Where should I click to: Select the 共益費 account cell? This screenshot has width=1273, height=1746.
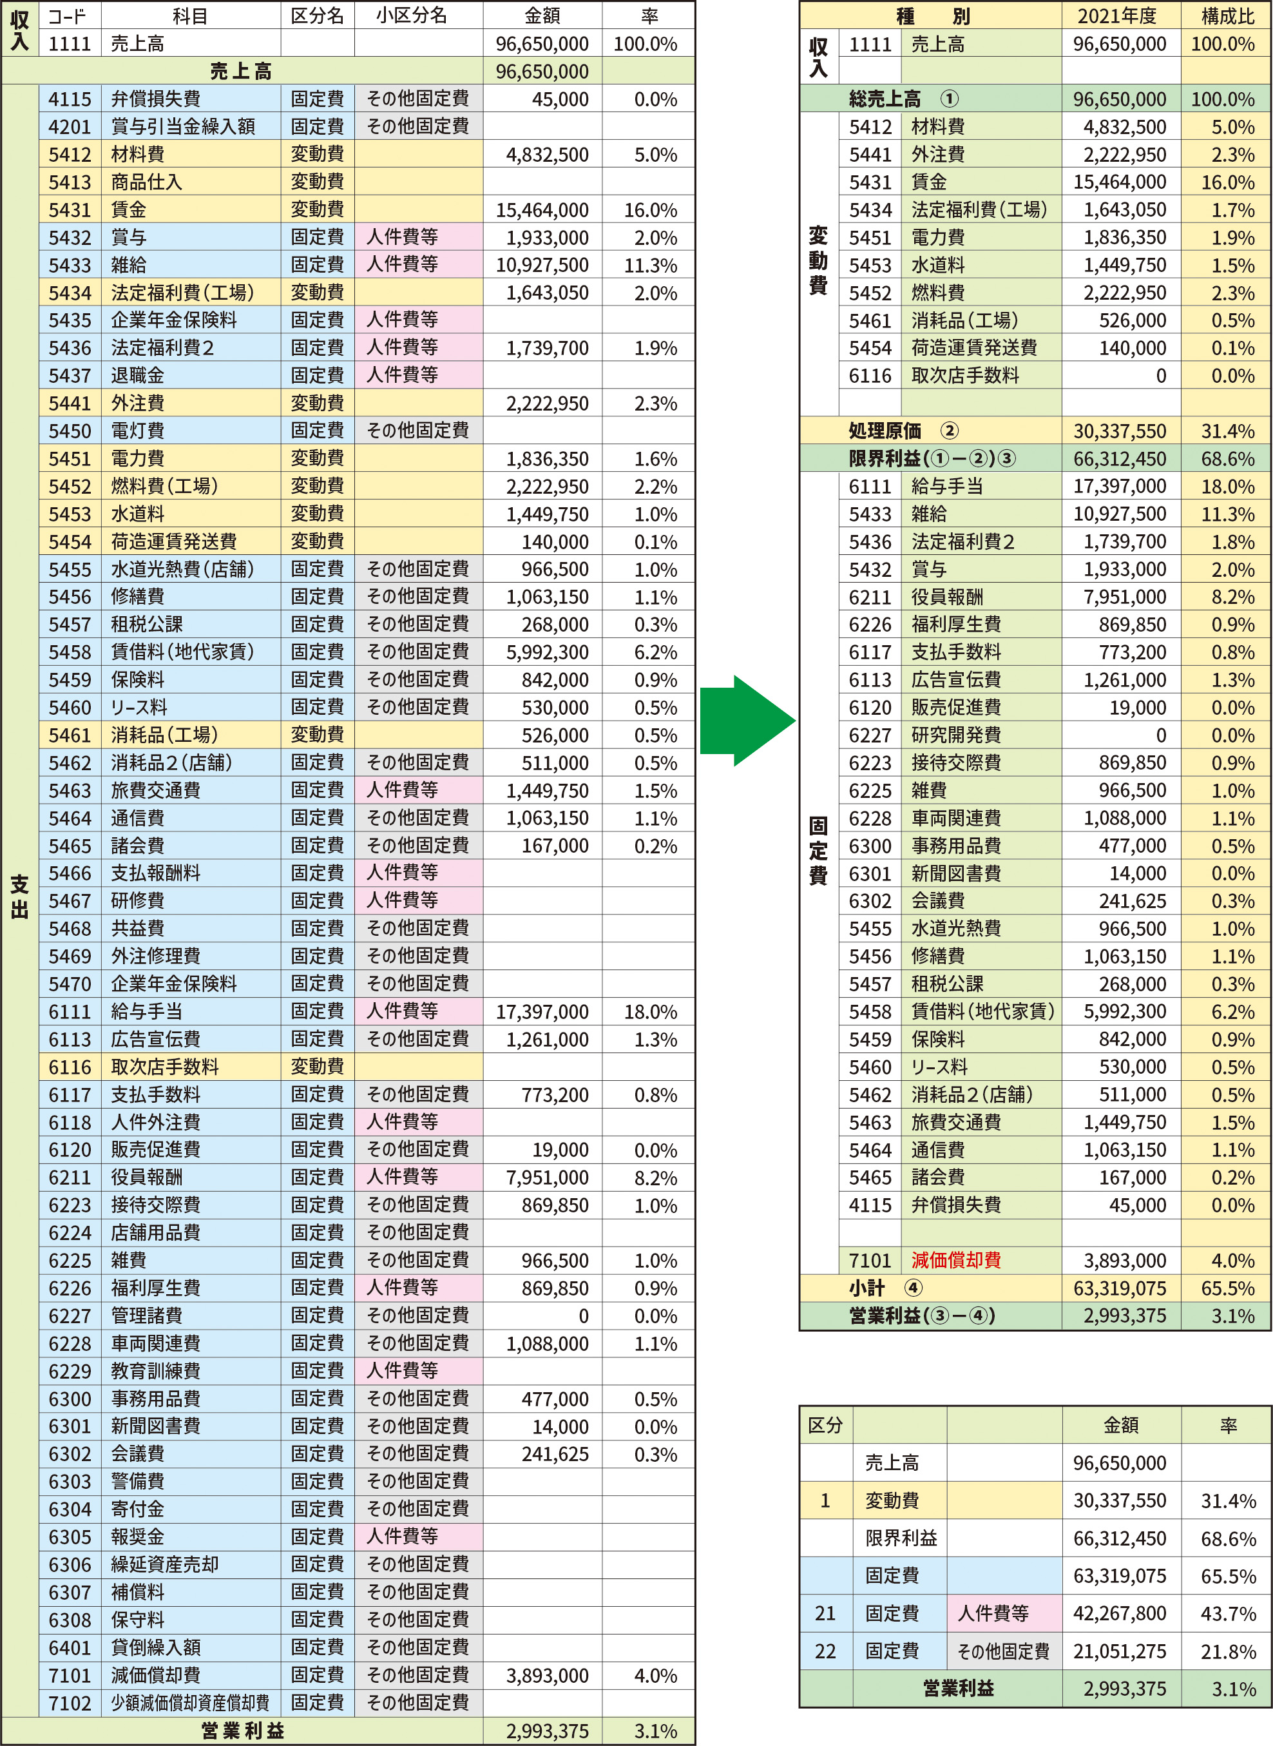click(x=190, y=928)
